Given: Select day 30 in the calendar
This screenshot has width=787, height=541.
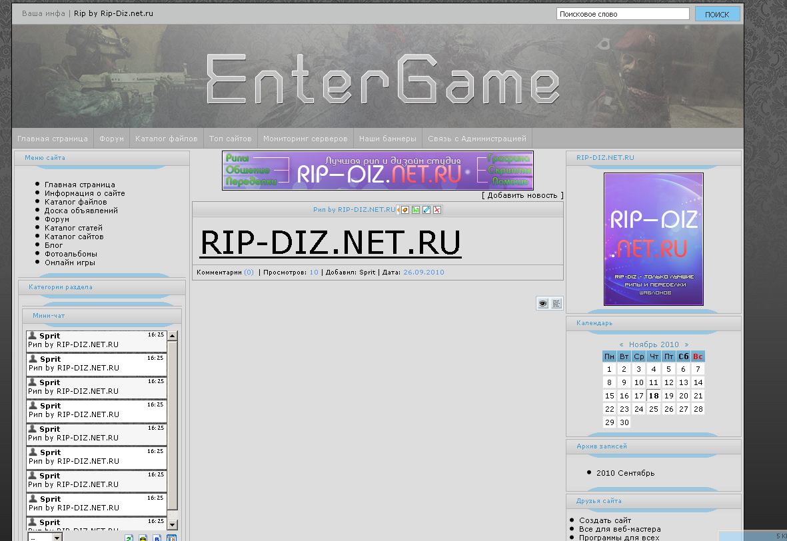Looking at the screenshot, I should pyautogui.click(x=624, y=422).
